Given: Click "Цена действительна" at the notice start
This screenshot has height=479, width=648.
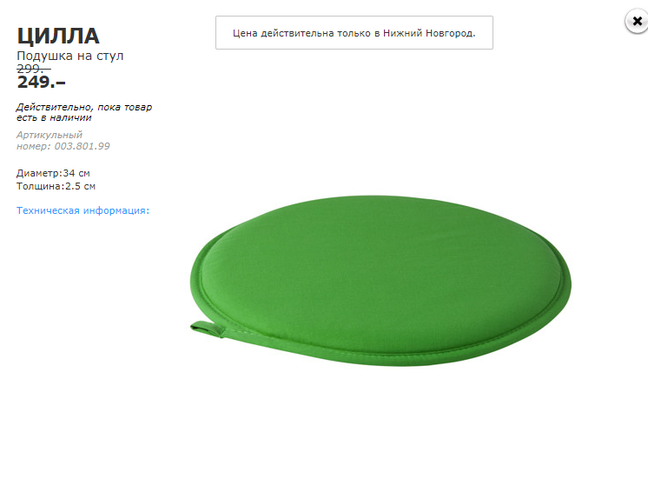Looking at the screenshot, I should (277, 33).
